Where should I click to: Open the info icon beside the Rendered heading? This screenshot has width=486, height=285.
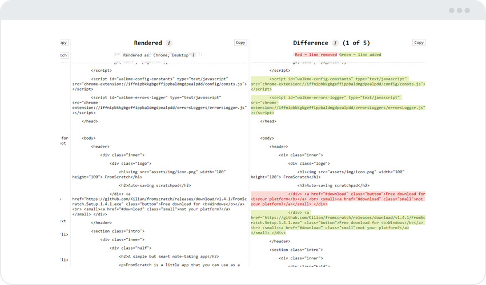(168, 43)
